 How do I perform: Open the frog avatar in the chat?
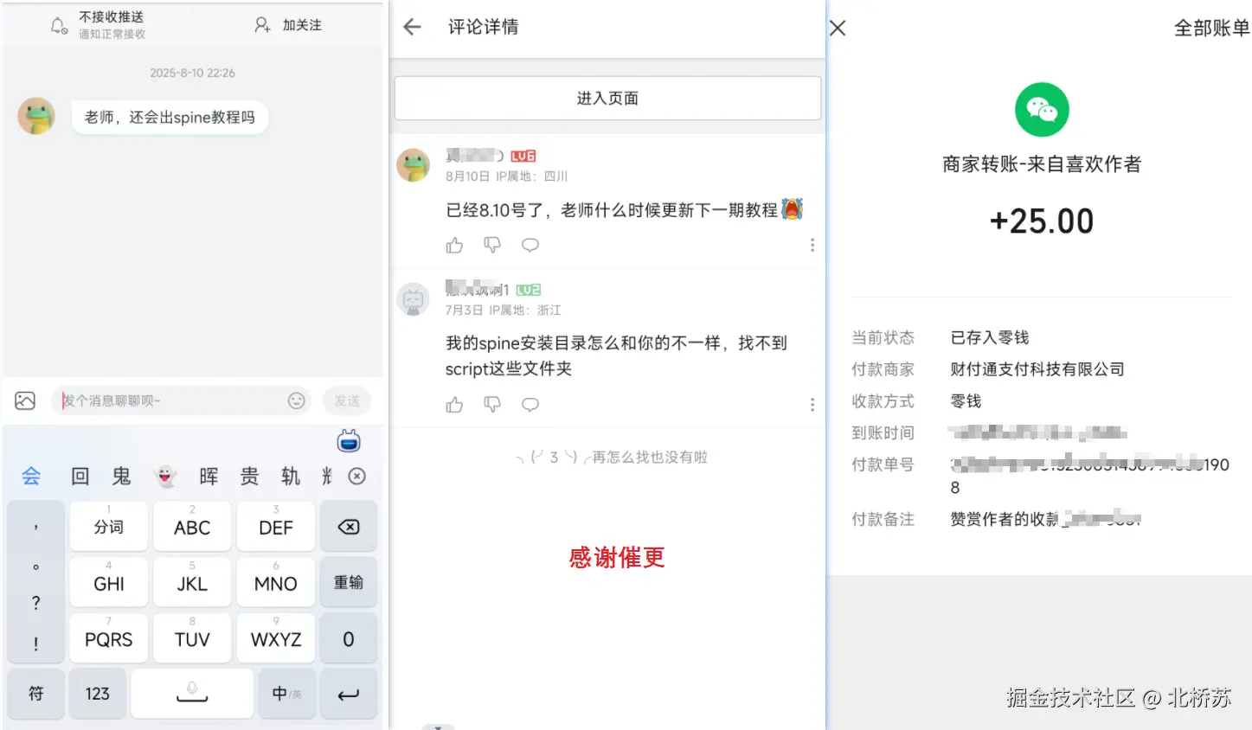pos(36,116)
